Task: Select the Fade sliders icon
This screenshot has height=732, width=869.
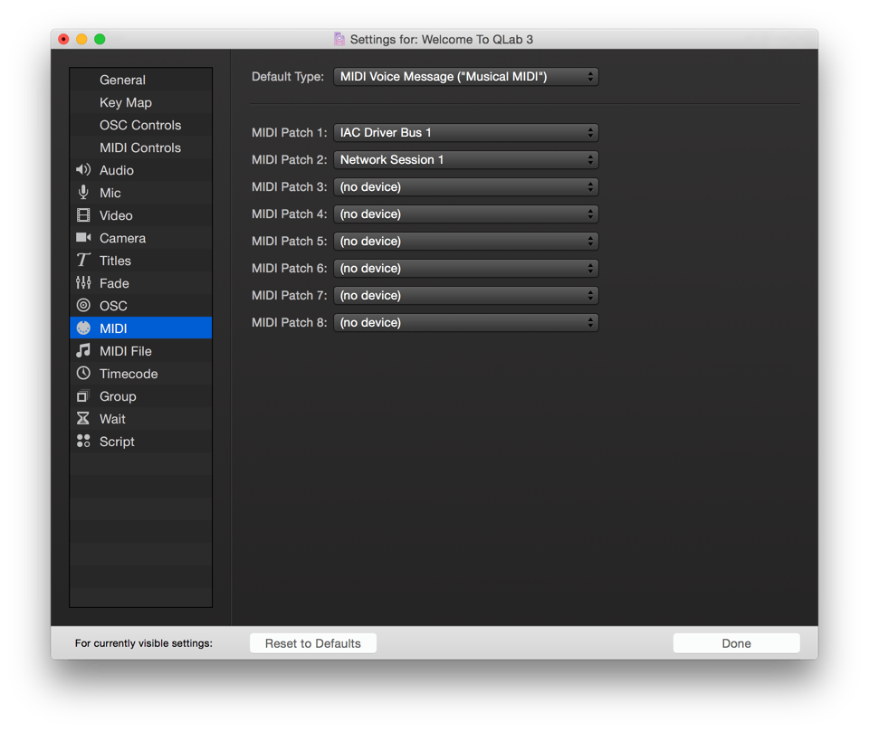Action: pyautogui.click(x=83, y=283)
